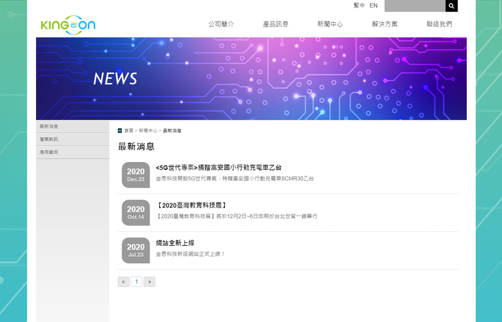Go to next page with » arrow

149,282
